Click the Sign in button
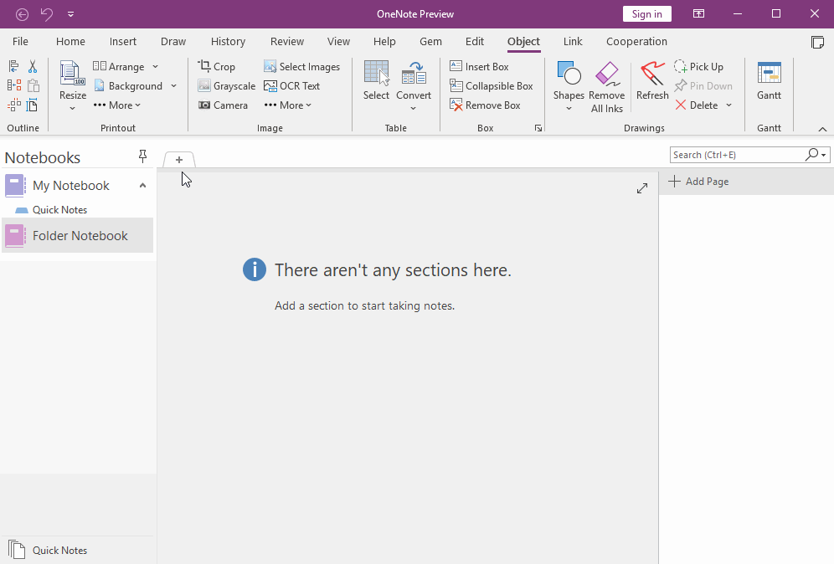The height and width of the screenshot is (564, 834). coord(646,14)
